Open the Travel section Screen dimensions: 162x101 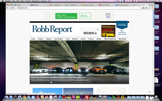pos(68,39)
